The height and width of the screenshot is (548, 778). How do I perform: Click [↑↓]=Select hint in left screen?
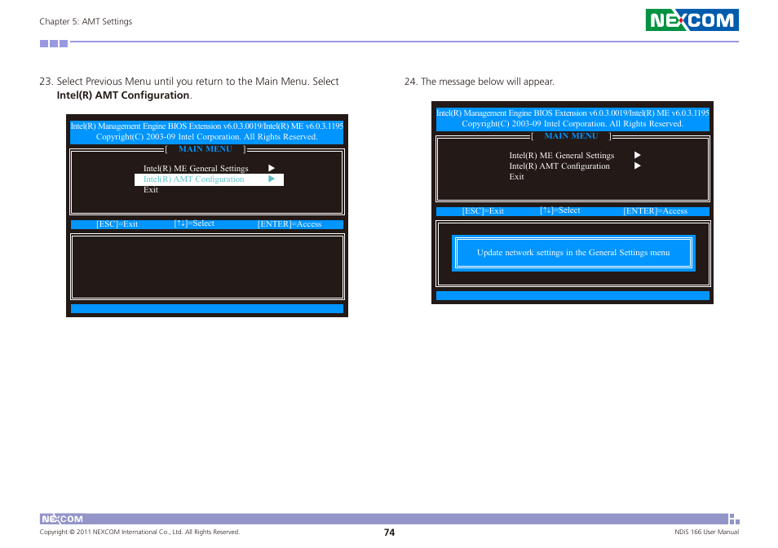click(x=194, y=223)
